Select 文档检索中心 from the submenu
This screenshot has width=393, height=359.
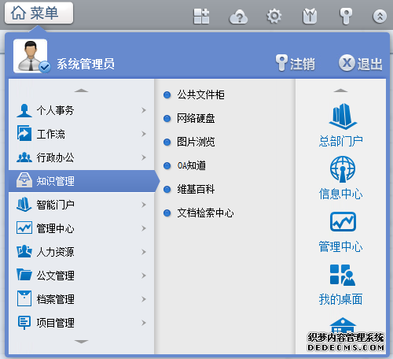[x=205, y=213]
